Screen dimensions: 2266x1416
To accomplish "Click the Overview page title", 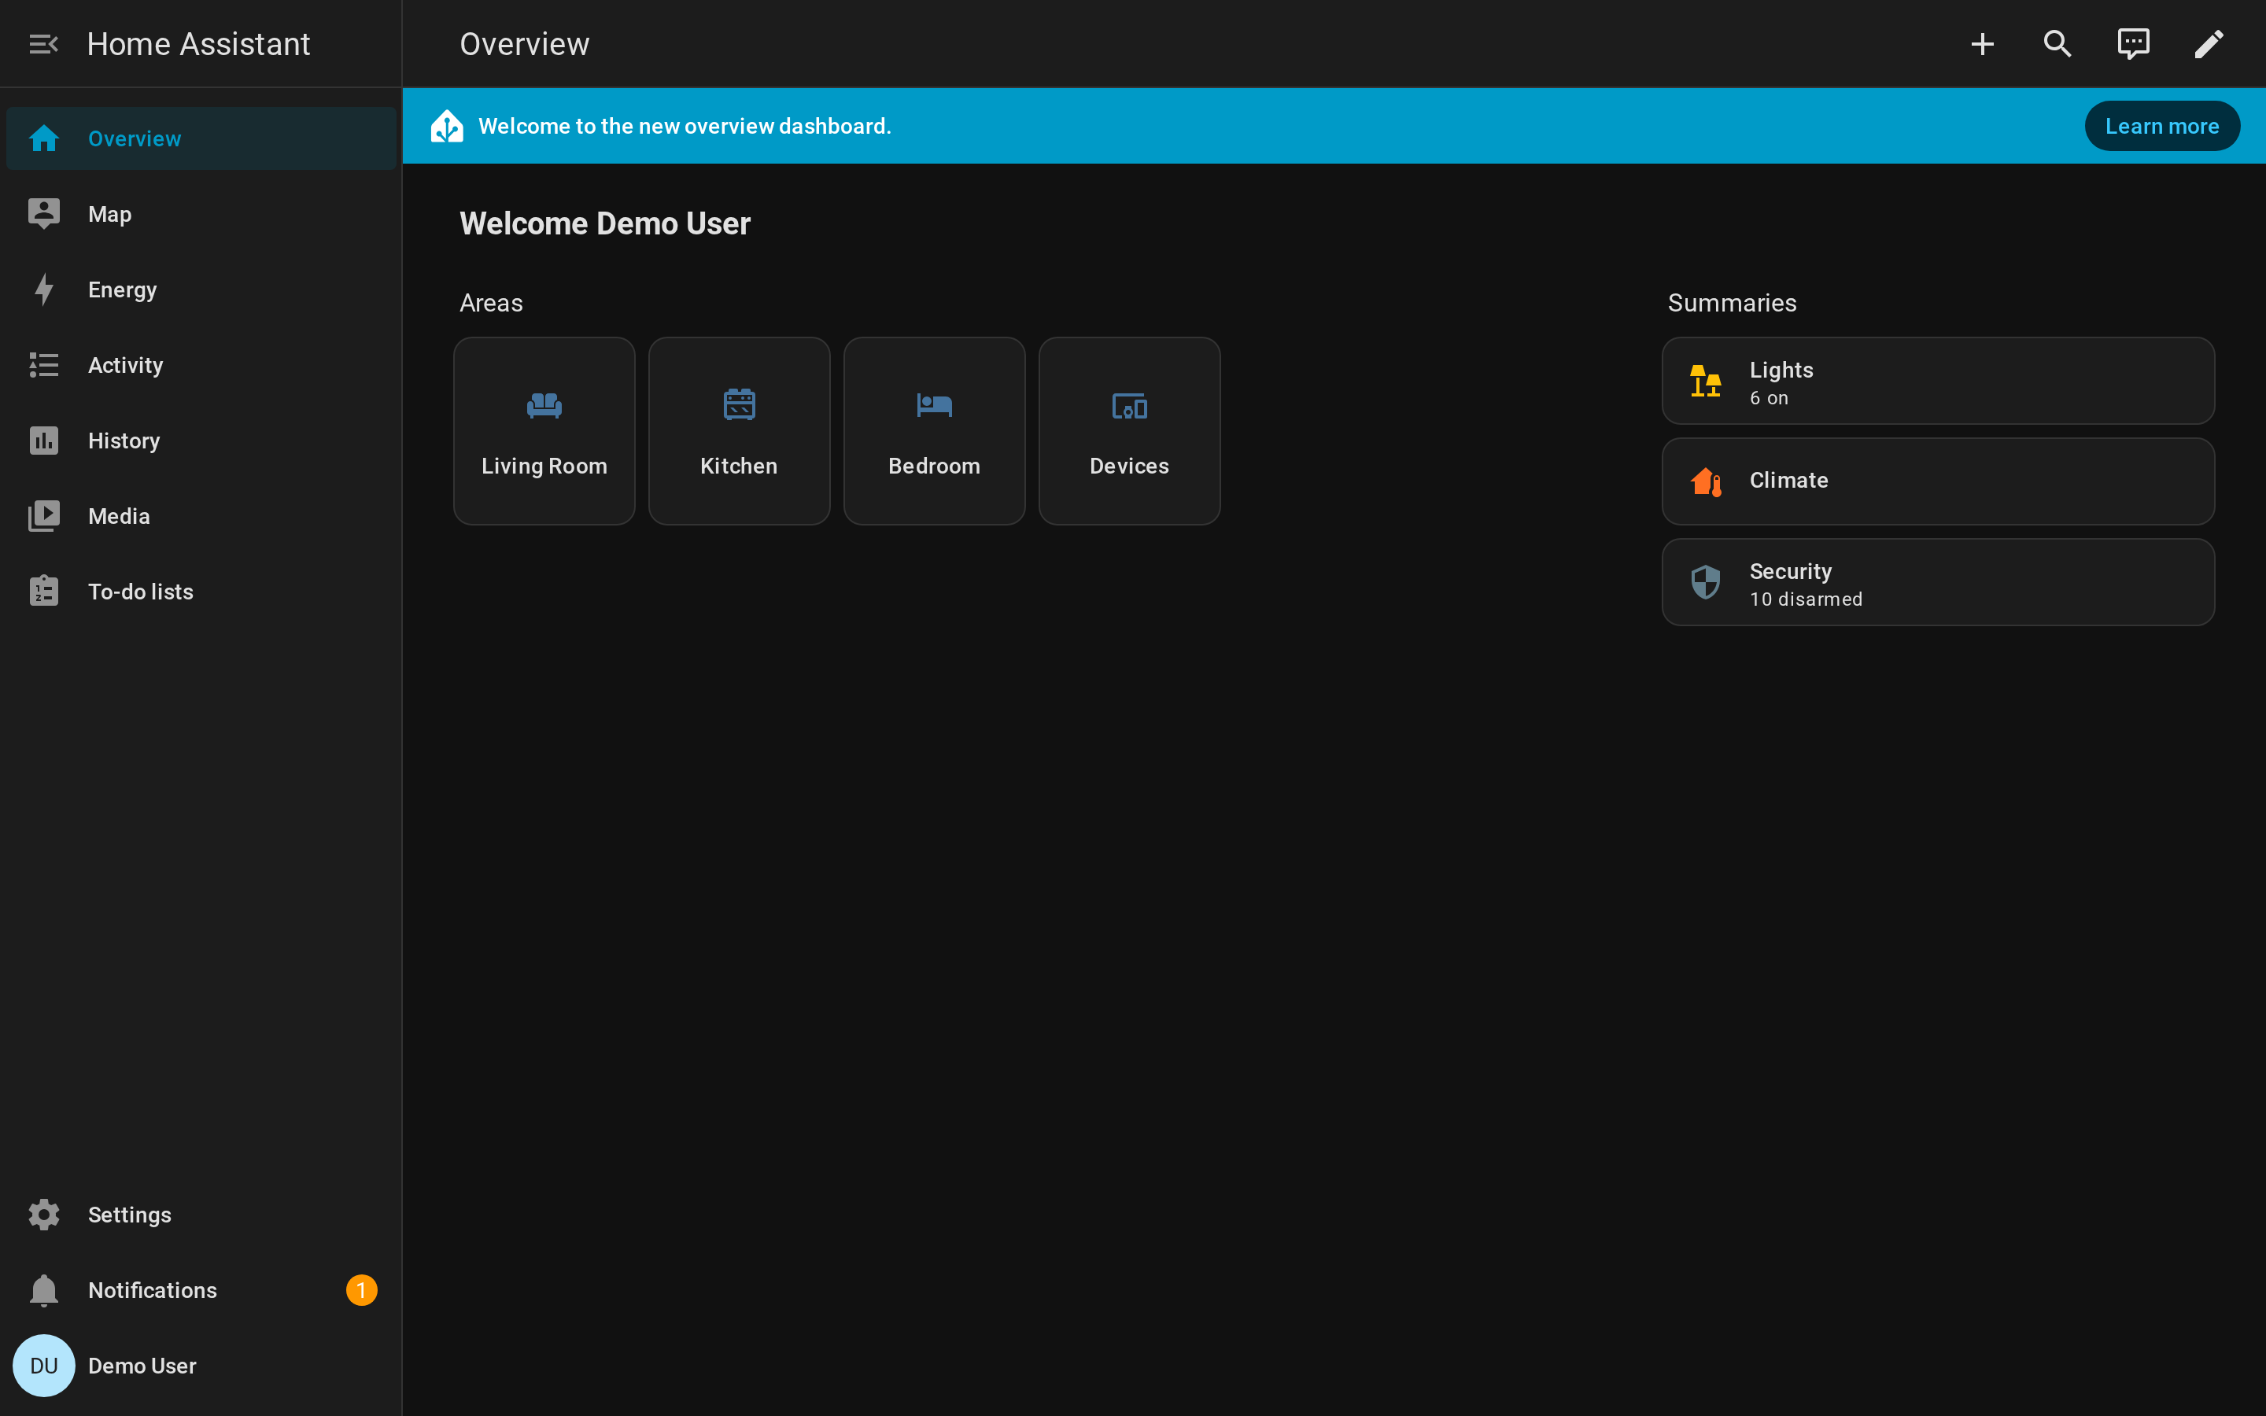I will pyautogui.click(x=524, y=44).
